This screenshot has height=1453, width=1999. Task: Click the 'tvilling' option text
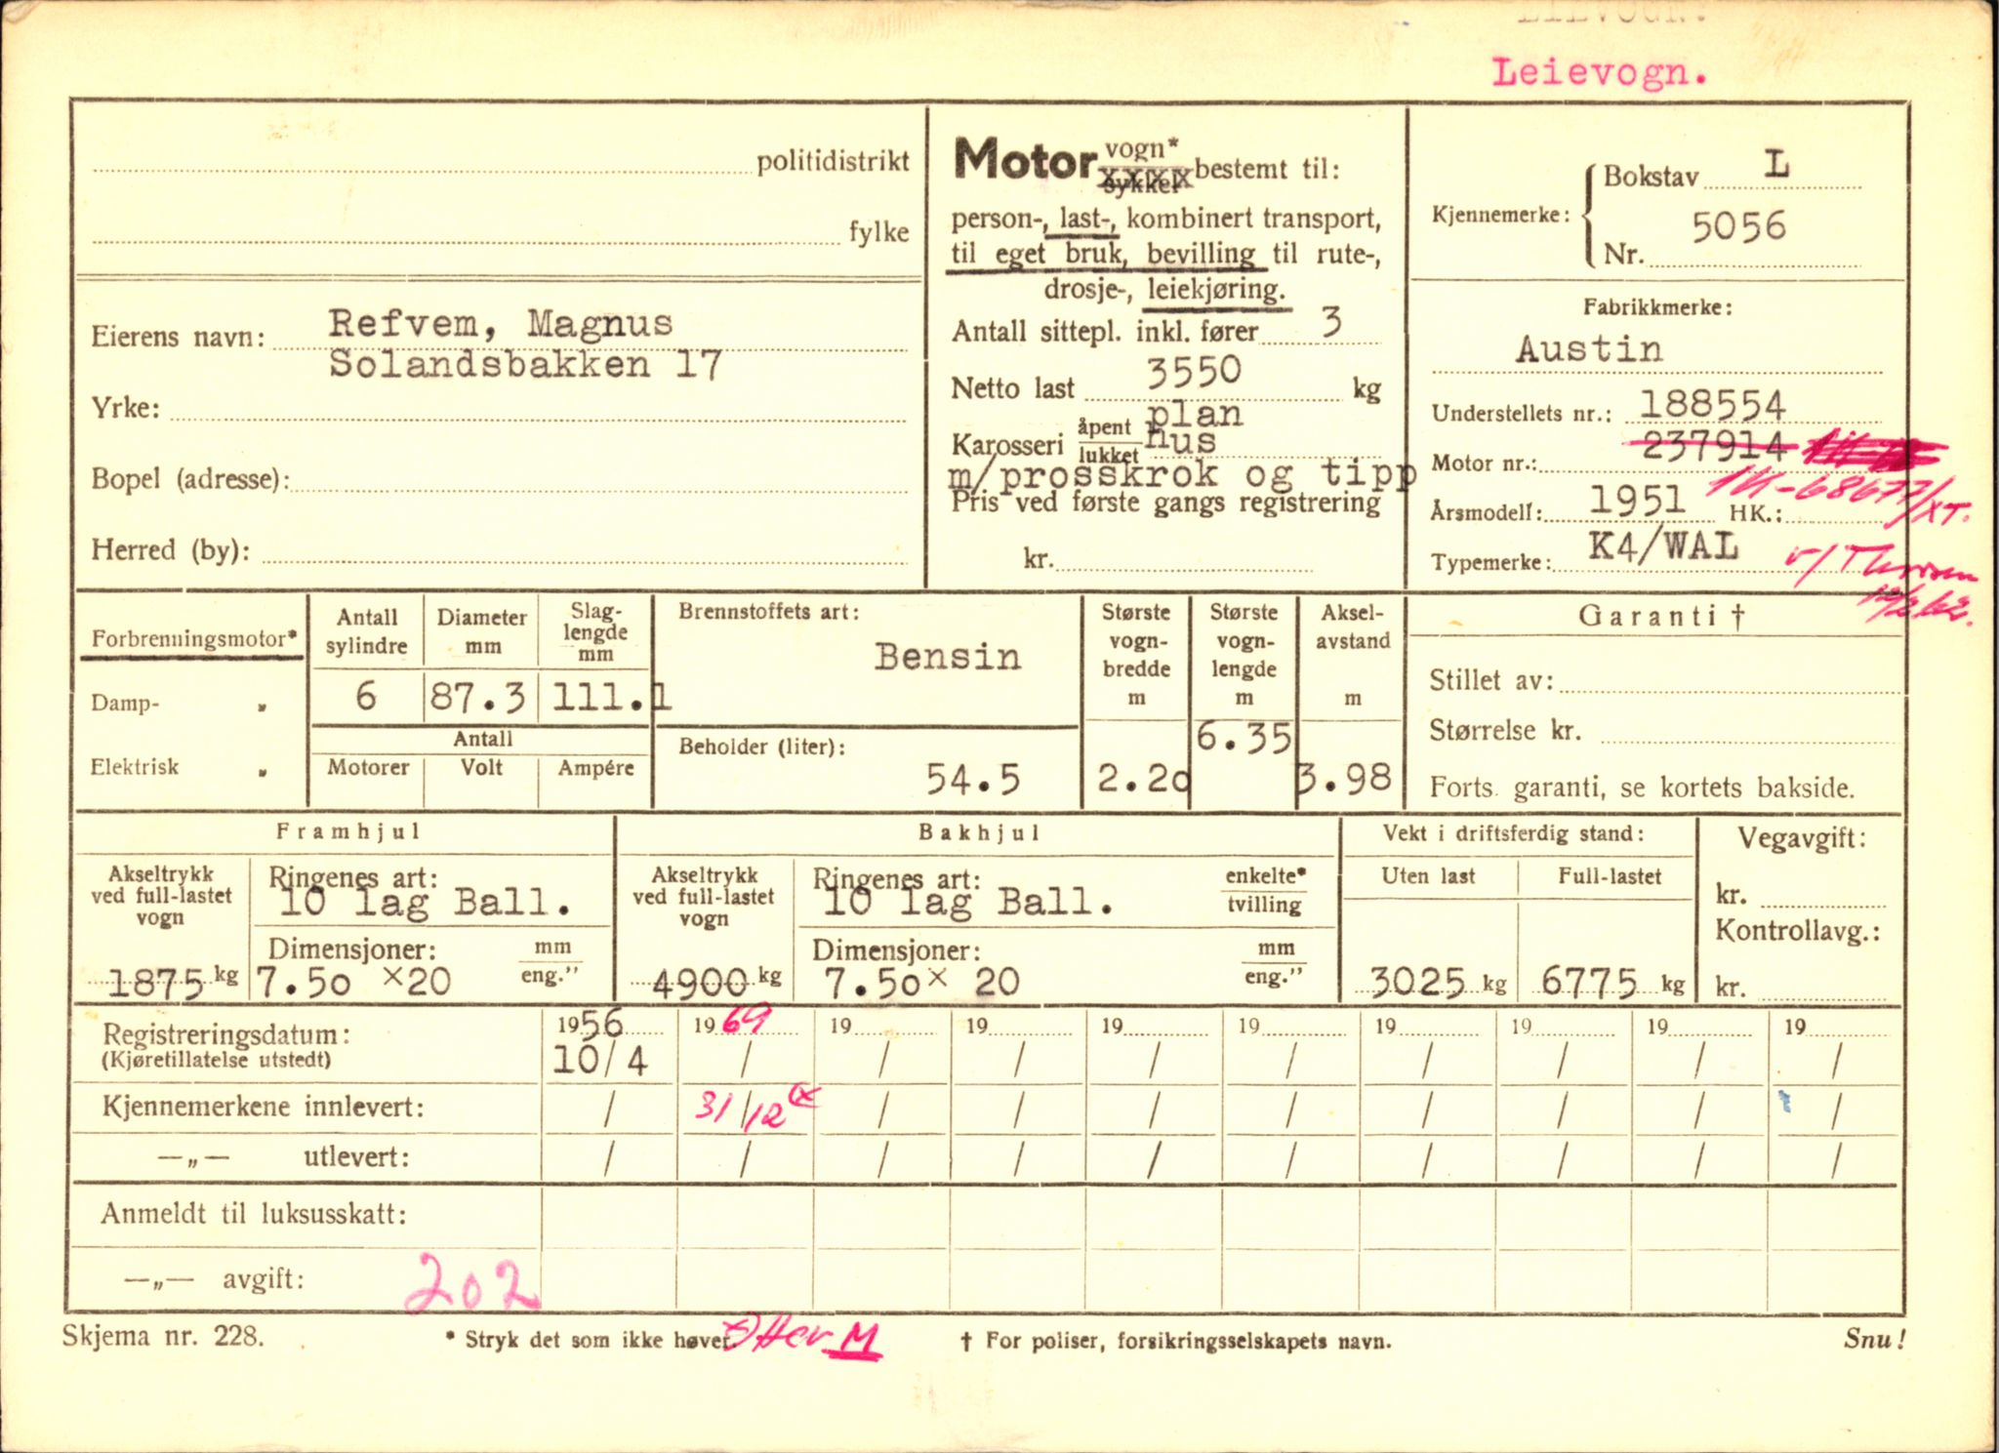pyautogui.click(x=1265, y=905)
